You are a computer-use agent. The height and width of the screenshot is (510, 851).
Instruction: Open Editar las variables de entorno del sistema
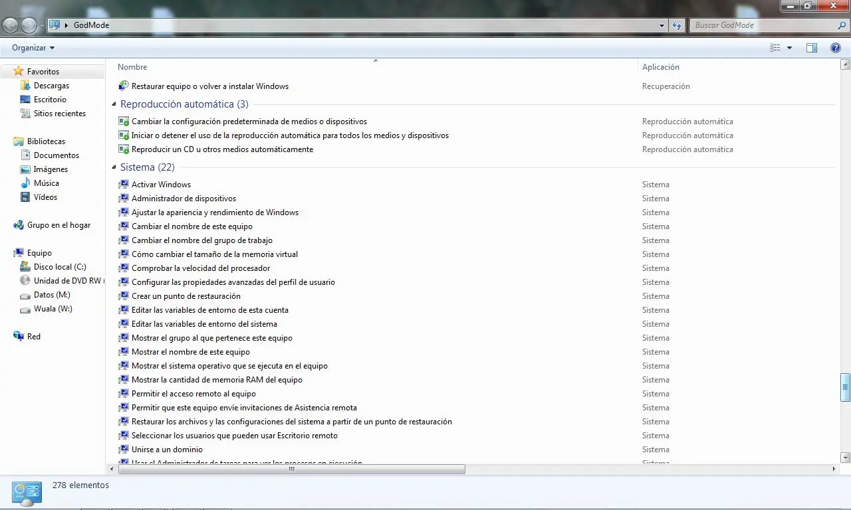point(204,324)
